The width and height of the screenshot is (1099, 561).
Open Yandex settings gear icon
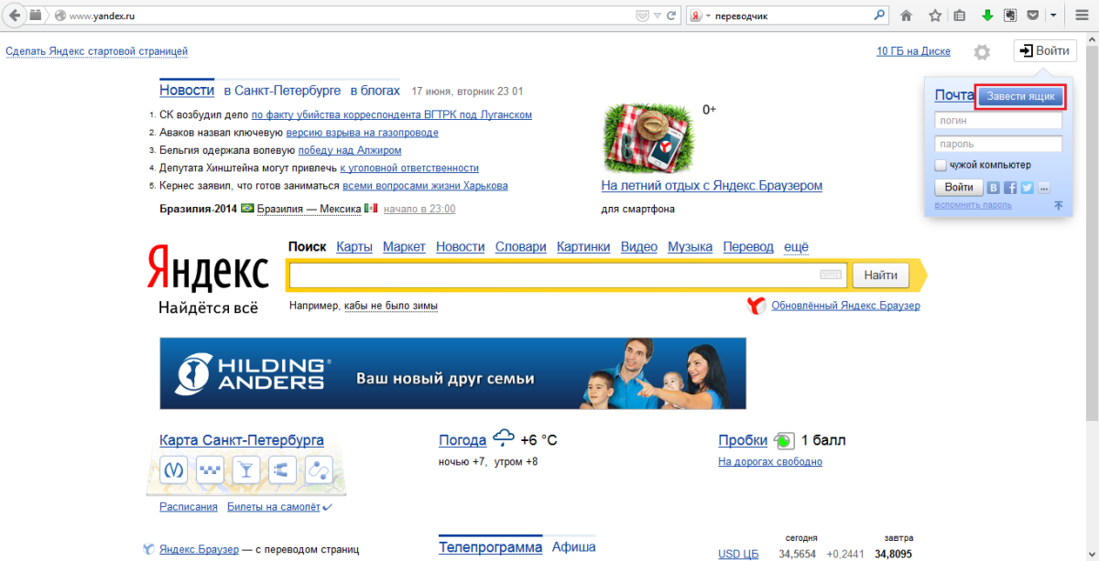tap(982, 52)
